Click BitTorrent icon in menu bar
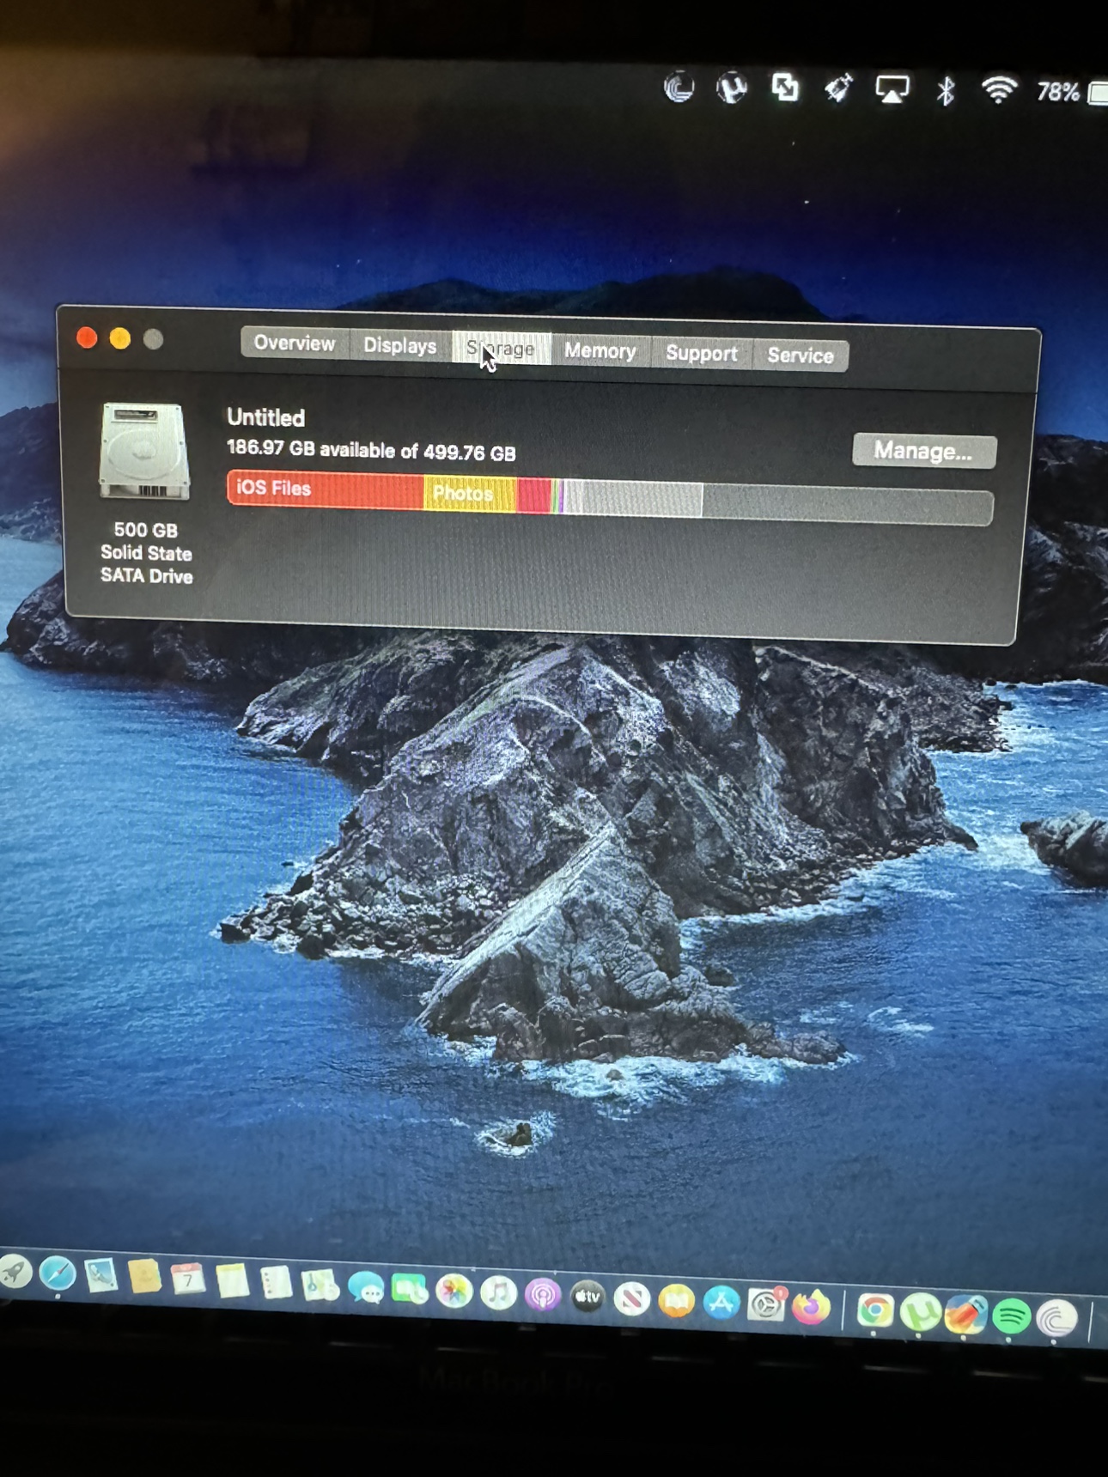The width and height of the screenshot is (1108, 1477). [679, 88]
